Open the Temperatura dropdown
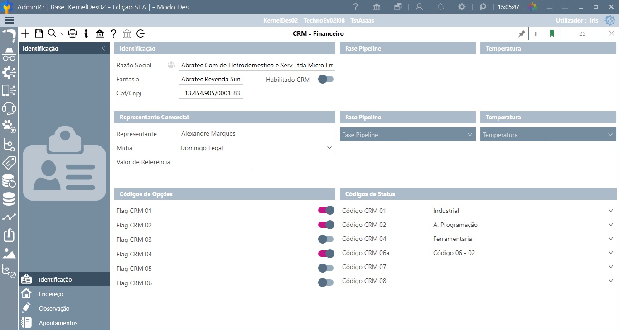 point(548,135)
